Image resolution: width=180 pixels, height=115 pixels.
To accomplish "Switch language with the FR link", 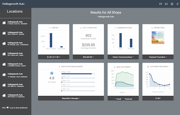I will pos(161,4).
